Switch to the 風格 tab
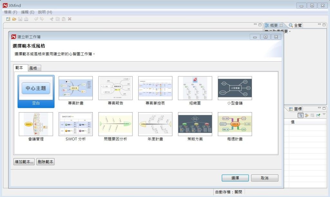 click(34, 68)
